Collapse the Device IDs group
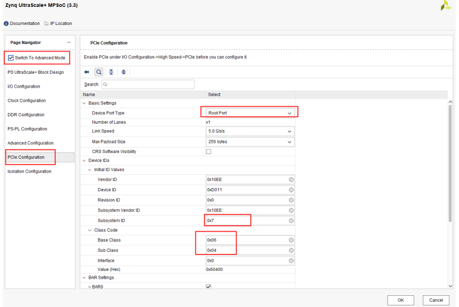Viewport: 459px width, 307px height. pos(84,160)
